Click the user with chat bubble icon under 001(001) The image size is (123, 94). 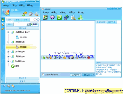pos(24,14)
